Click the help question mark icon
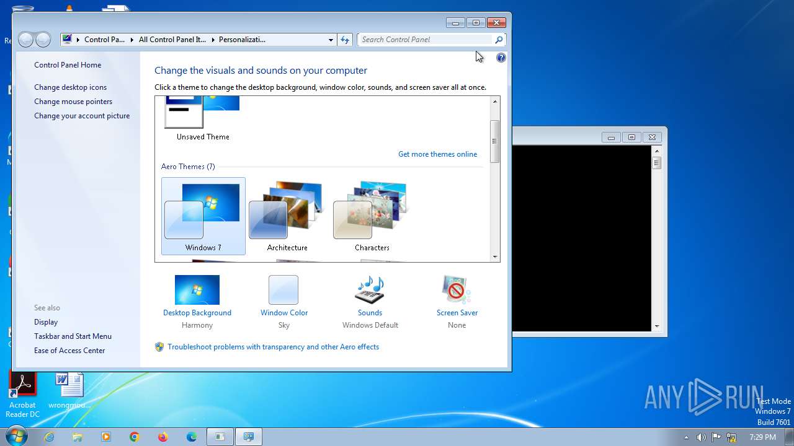The image size is (794, 446). click(x=501, y=58)
